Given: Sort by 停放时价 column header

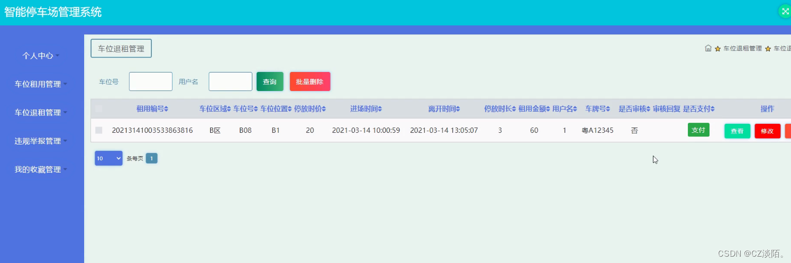Looking at the screenshot, I should [x=310, y=109].
